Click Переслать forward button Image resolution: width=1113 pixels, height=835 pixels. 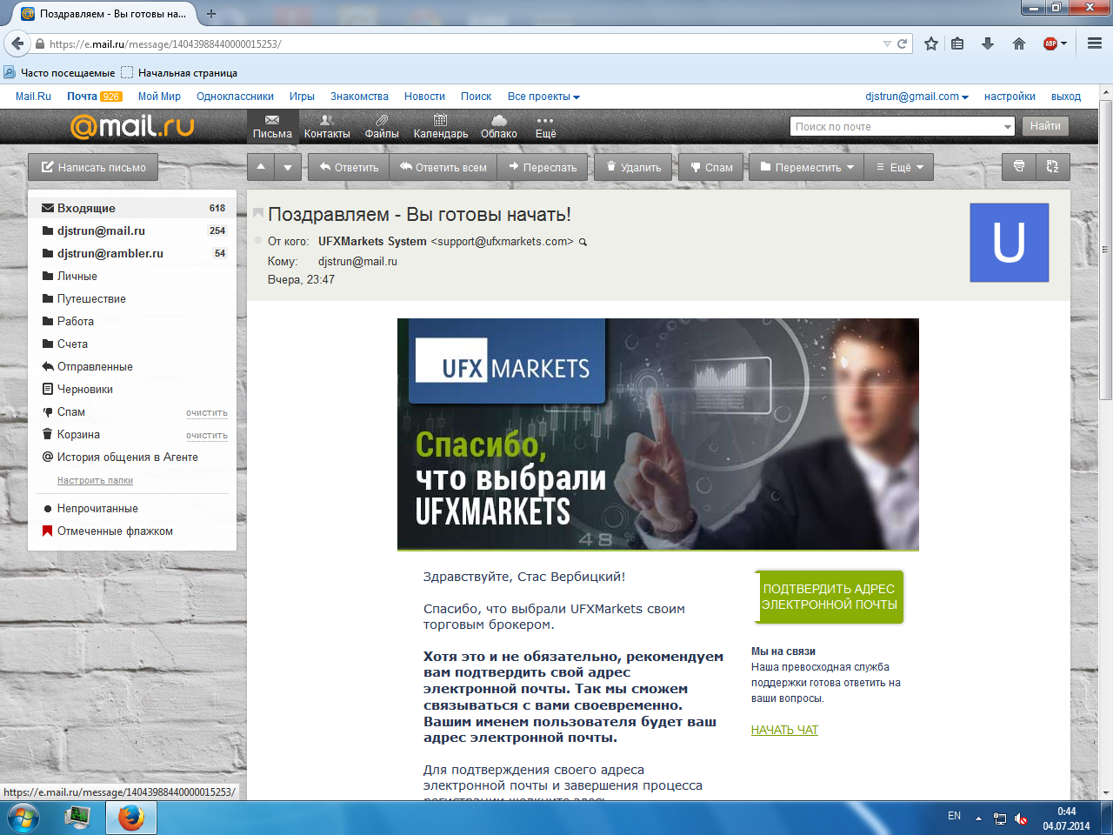543,167
